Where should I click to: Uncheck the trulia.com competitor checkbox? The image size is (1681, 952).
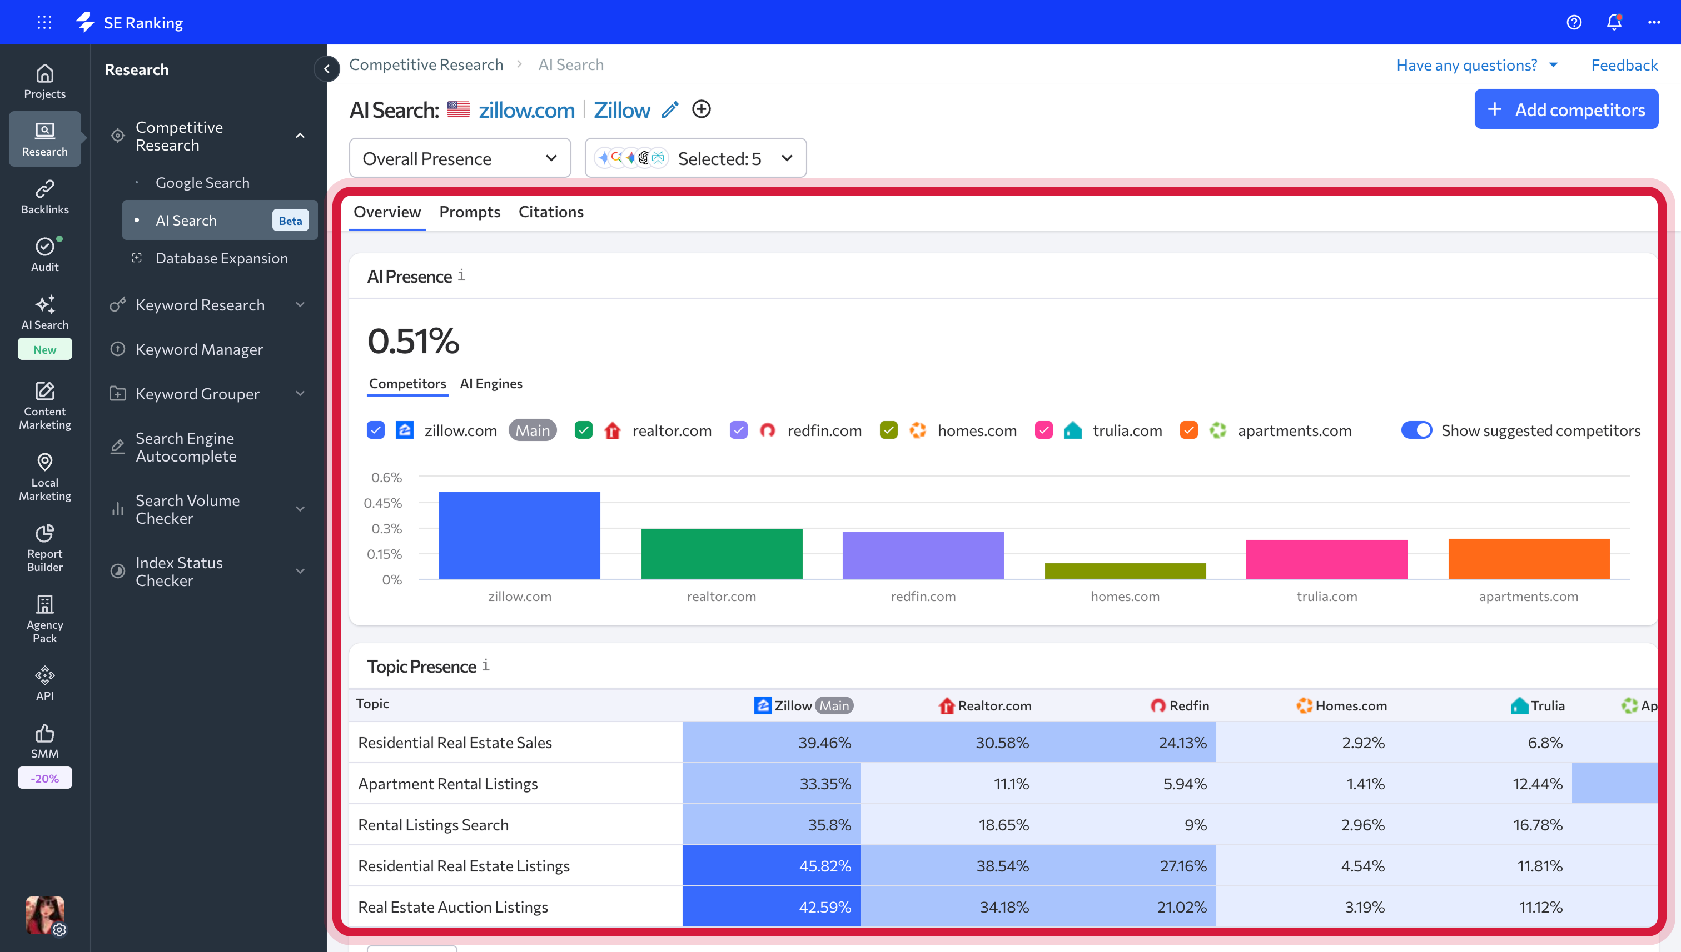coord(1043,430)
